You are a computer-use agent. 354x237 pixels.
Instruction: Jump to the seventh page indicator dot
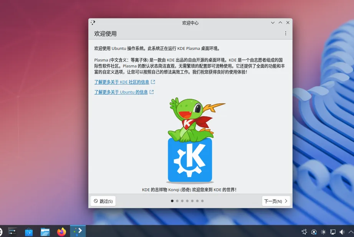(x=202, y=201)
